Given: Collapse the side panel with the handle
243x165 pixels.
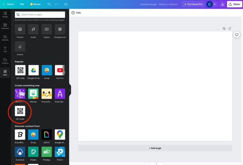Looking at the screenshot, I should [x=70, y=90].
